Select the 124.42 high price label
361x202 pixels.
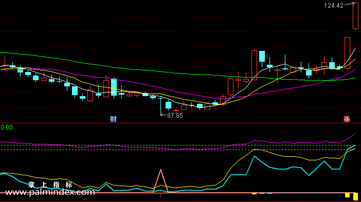334,6
